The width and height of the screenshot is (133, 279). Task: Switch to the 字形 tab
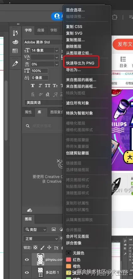54,30
